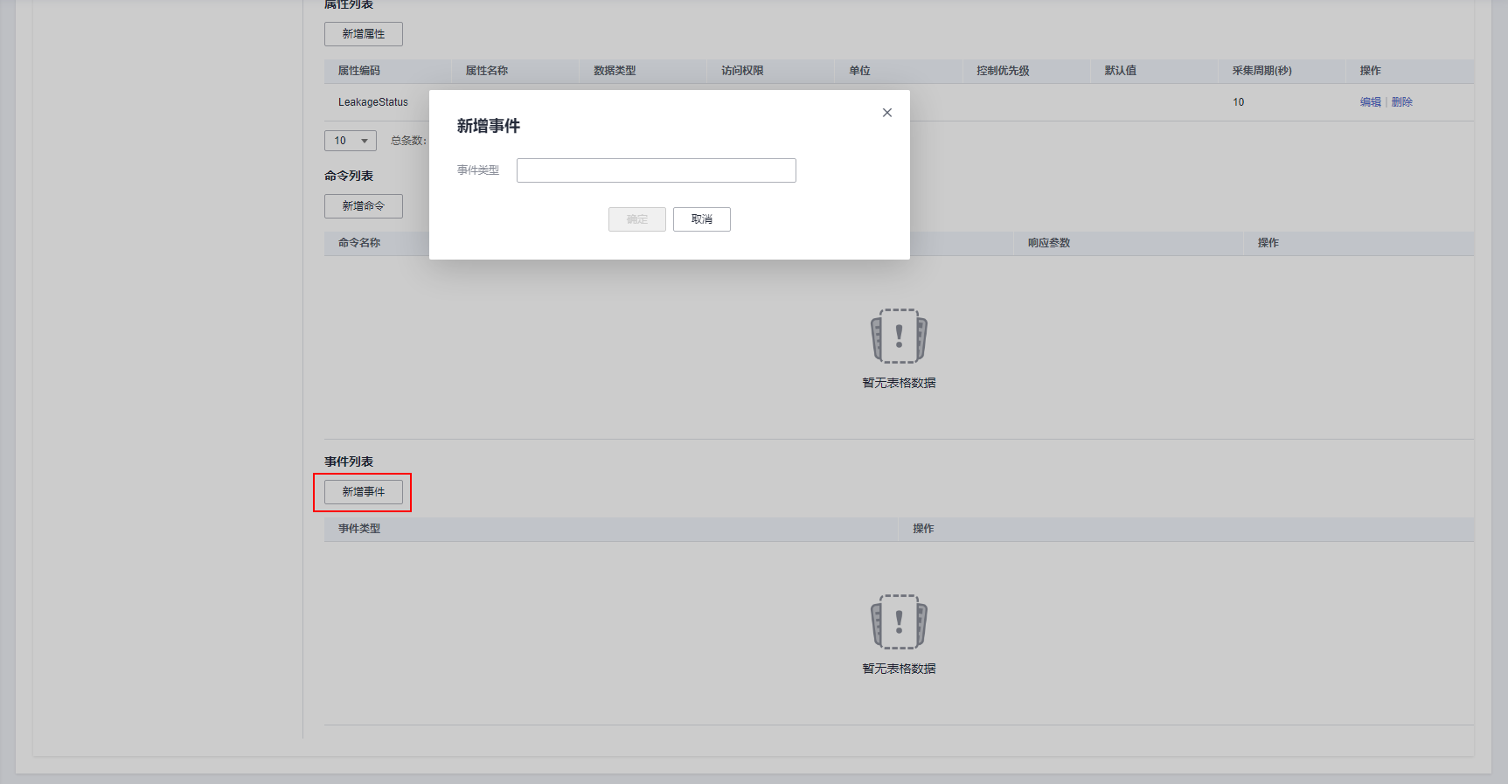The height and width of the screenshot is (784, 1508).
Task: Confirm with the 确定 button
Action: [x=637, y=219]
